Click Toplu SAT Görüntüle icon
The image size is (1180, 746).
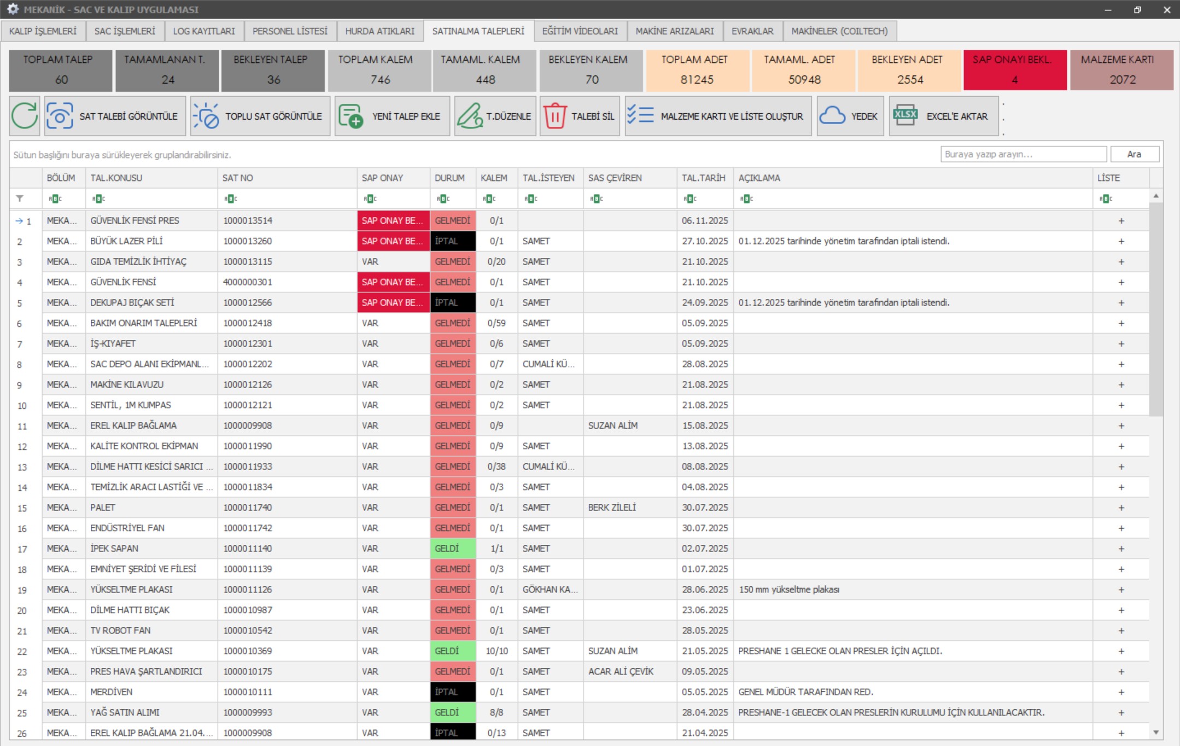[206, 116]
